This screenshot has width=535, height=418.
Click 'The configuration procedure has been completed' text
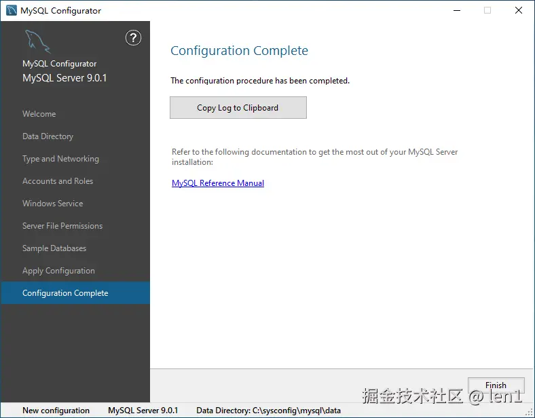(260, 81)
